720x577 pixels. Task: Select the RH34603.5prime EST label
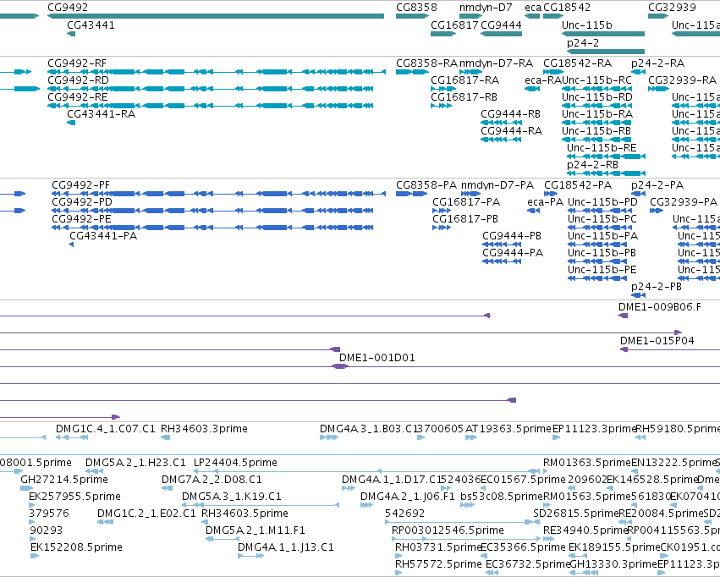[x=245, y=514]
